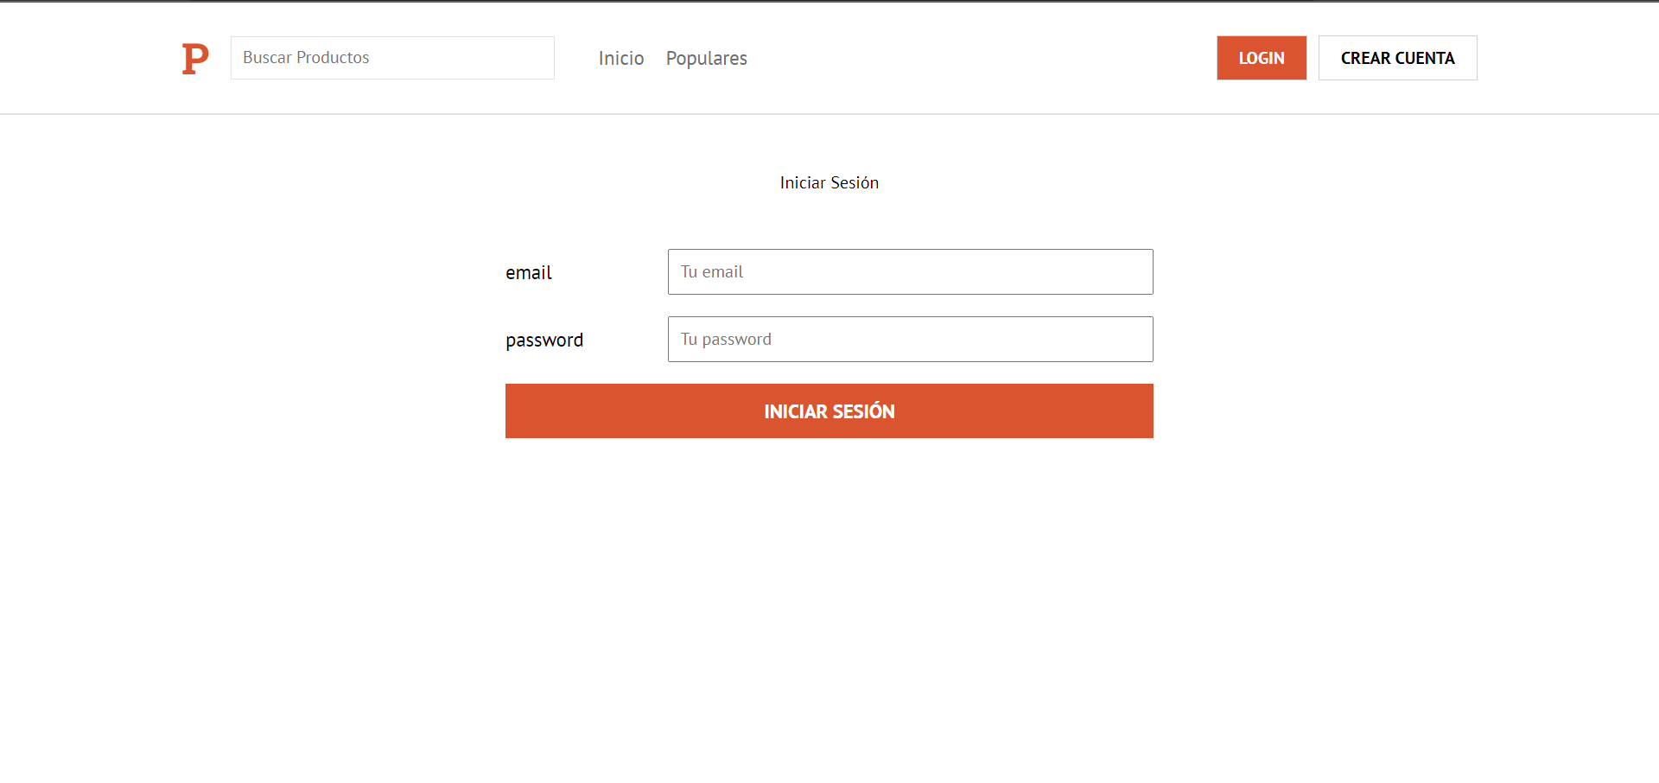The width and height of the screenshot is (1659, 783).
Task: Open the Populares page
Action: pos(706,58)
